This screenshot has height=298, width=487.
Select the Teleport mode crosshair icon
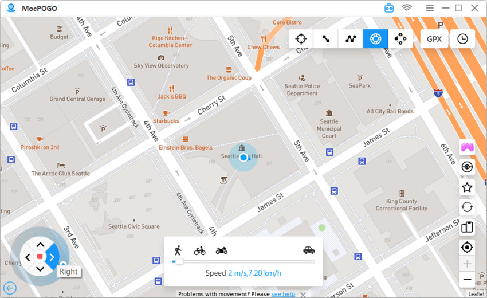301,39
